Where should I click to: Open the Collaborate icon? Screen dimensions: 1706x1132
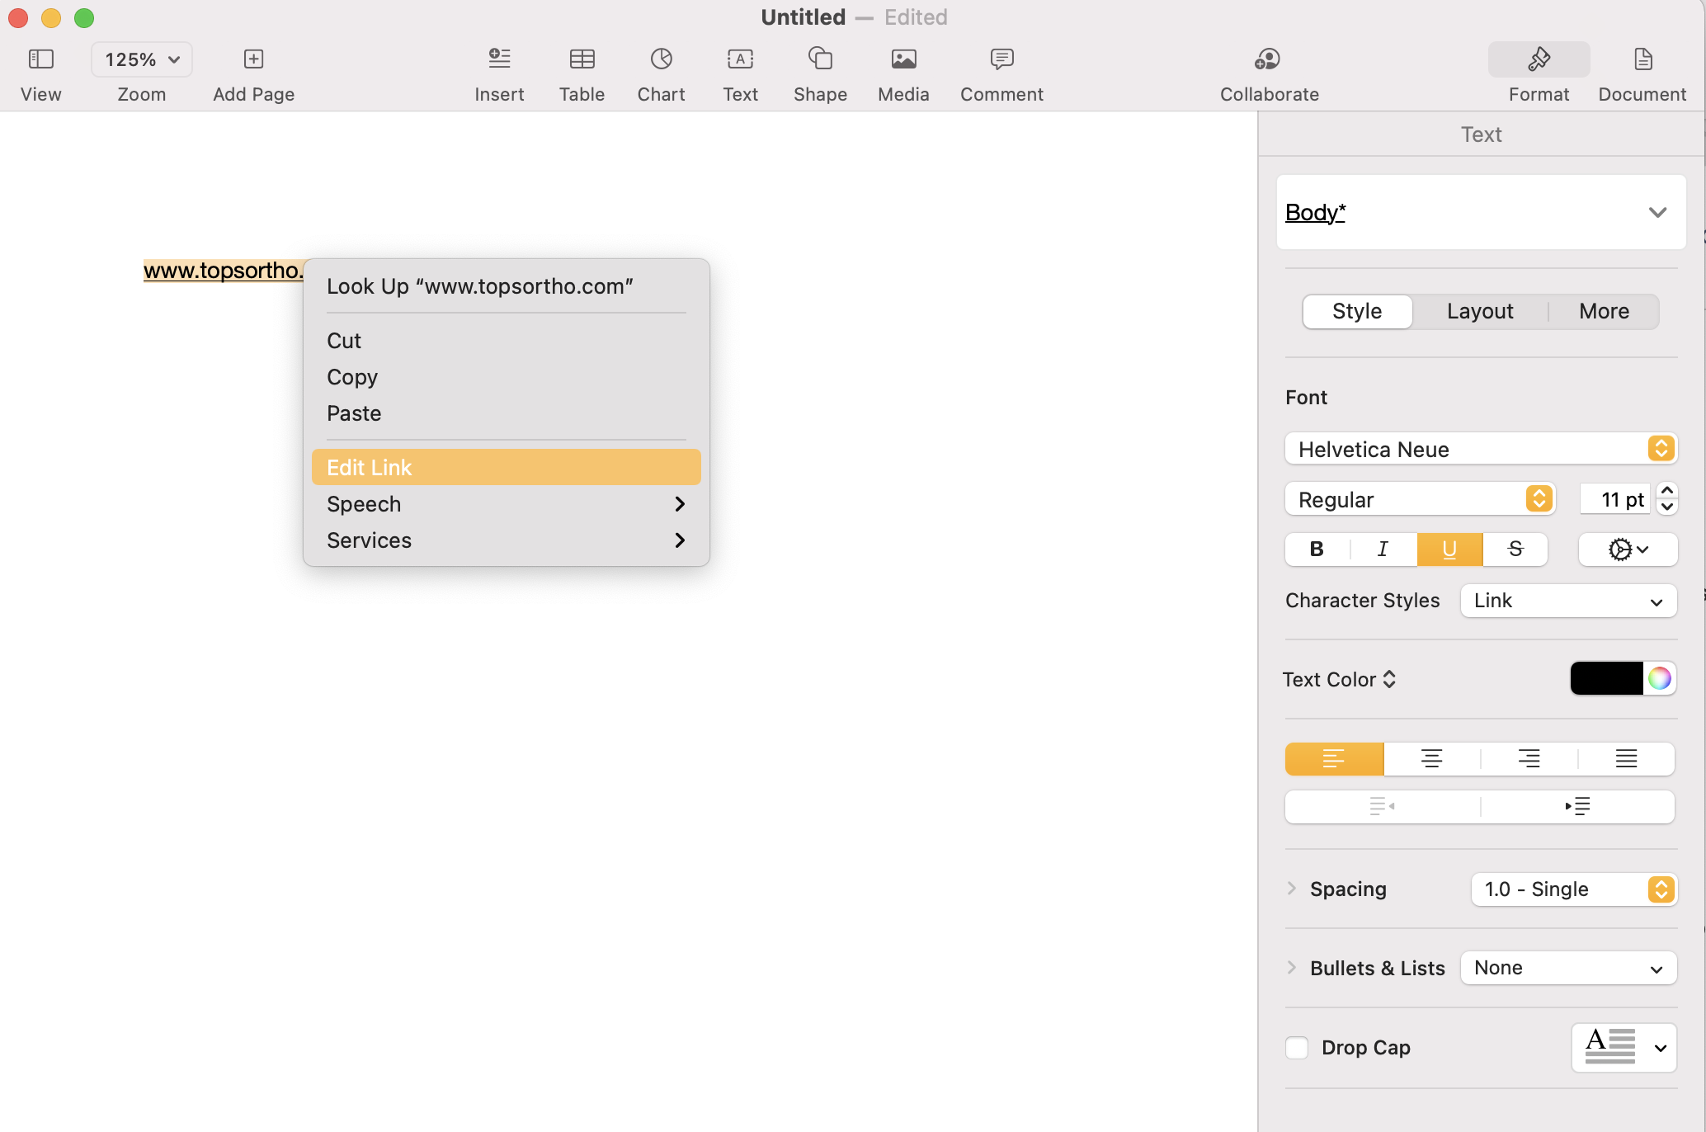pyautogui.click(x=1268, y=59)
